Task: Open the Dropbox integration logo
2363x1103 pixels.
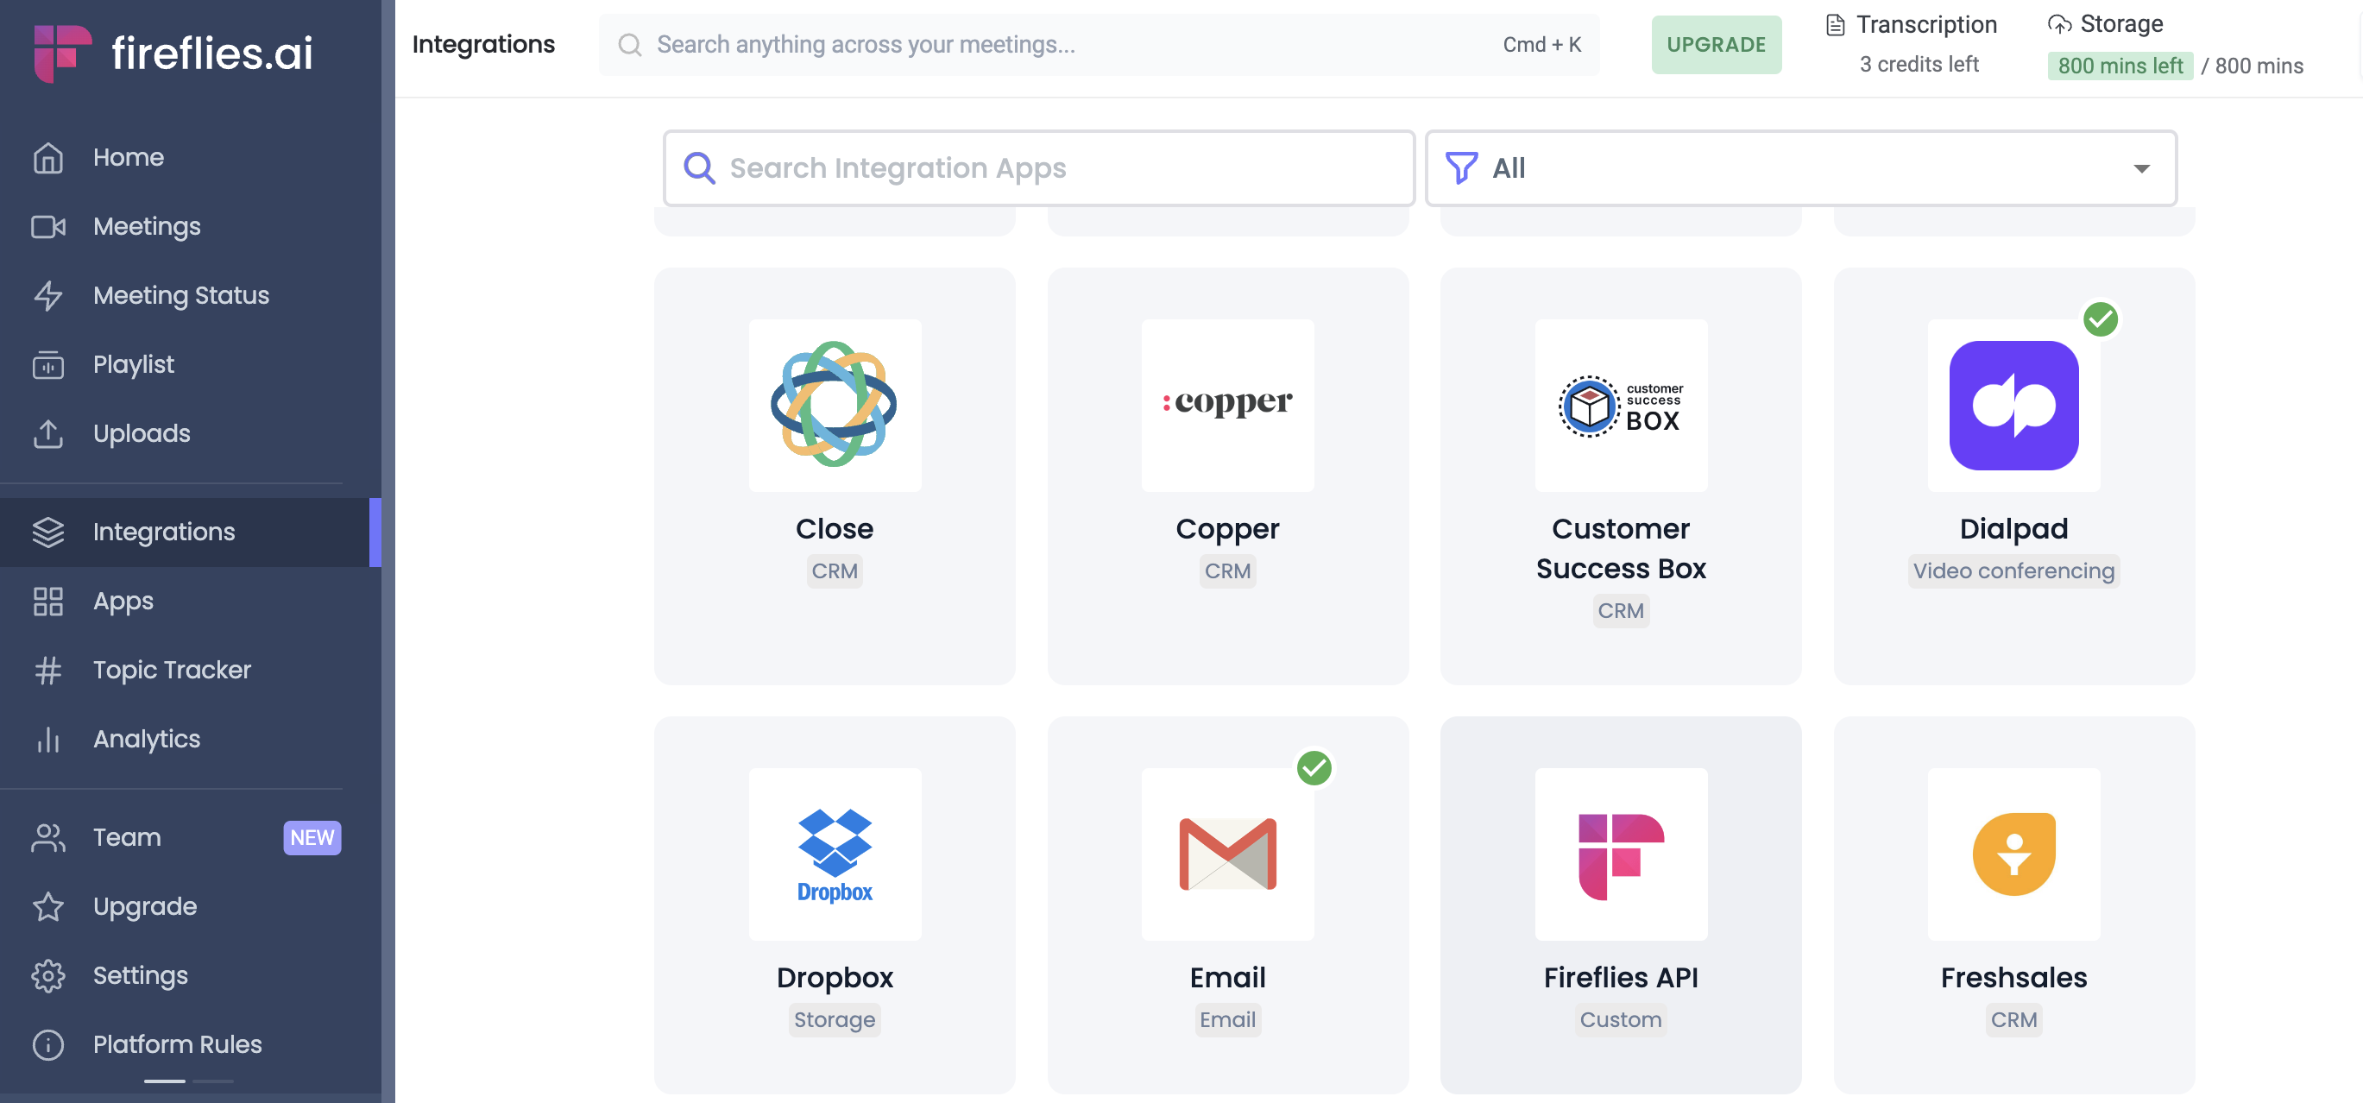Action: tap(834, 854)
